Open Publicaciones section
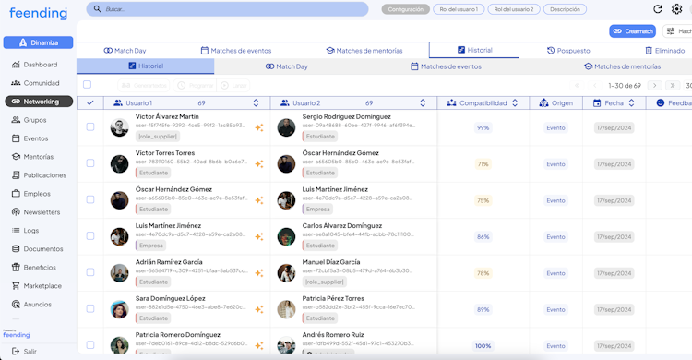692x360 pixels. coord(39,175)
